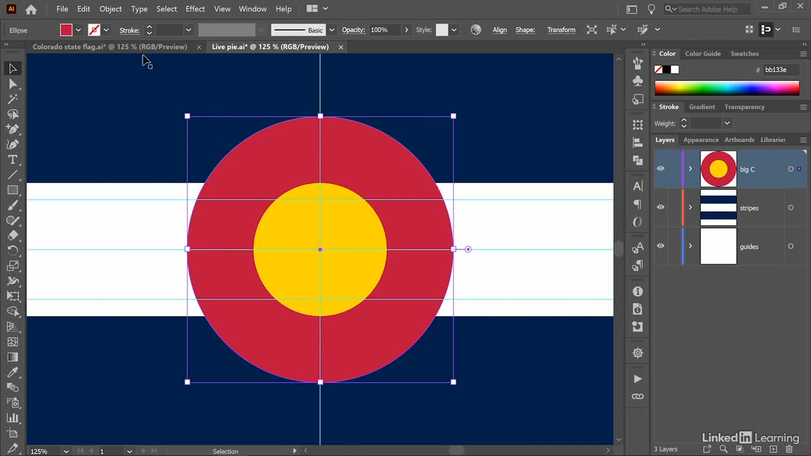Viewport: 811px width, 456px height.
Task: Click the None swatch in Color panel
Action: point(658,70)
